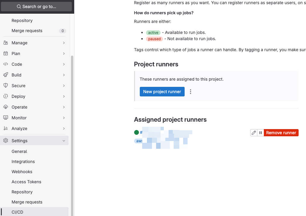The width and height of the screenshot is (306, 216).
Task: Click the Assigned project runners heading
Action: point(170,120)
